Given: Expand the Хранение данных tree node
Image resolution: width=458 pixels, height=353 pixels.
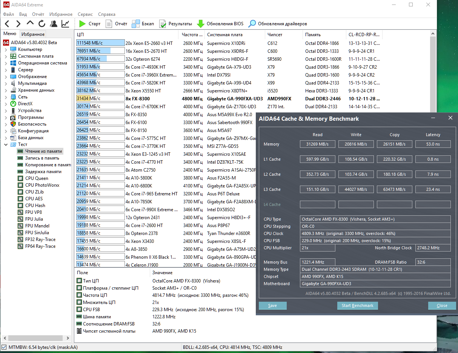Looking at the screenshot, I should tap(6, 90).
